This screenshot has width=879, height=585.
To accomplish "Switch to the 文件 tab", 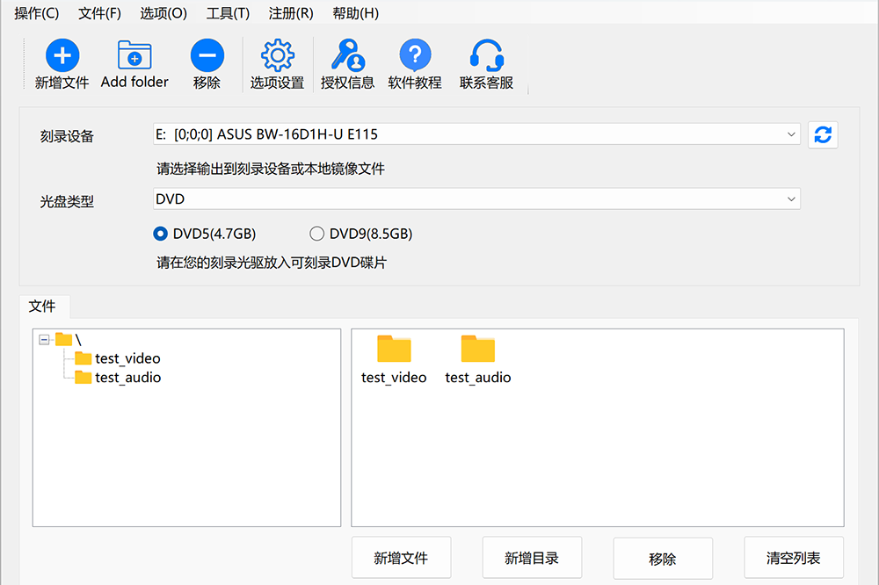I will pyautogui.click(x=42, y=307).
